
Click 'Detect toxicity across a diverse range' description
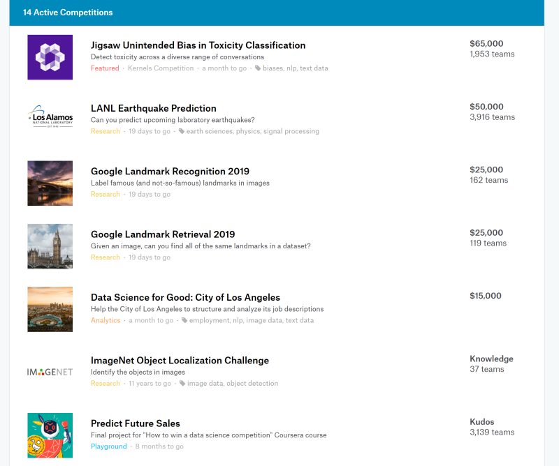177,57
